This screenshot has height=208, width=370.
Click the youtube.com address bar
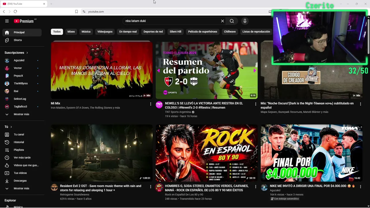point(173,12)
